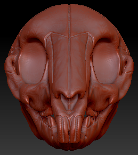
Task: Click the frontal-nasal suture junction
Action: pos(69,38)
